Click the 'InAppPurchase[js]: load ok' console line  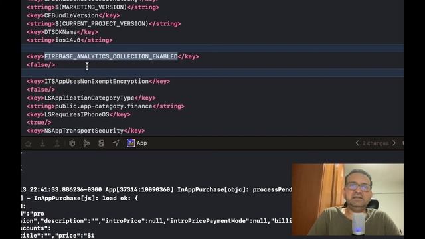click(x=80, y=199)
